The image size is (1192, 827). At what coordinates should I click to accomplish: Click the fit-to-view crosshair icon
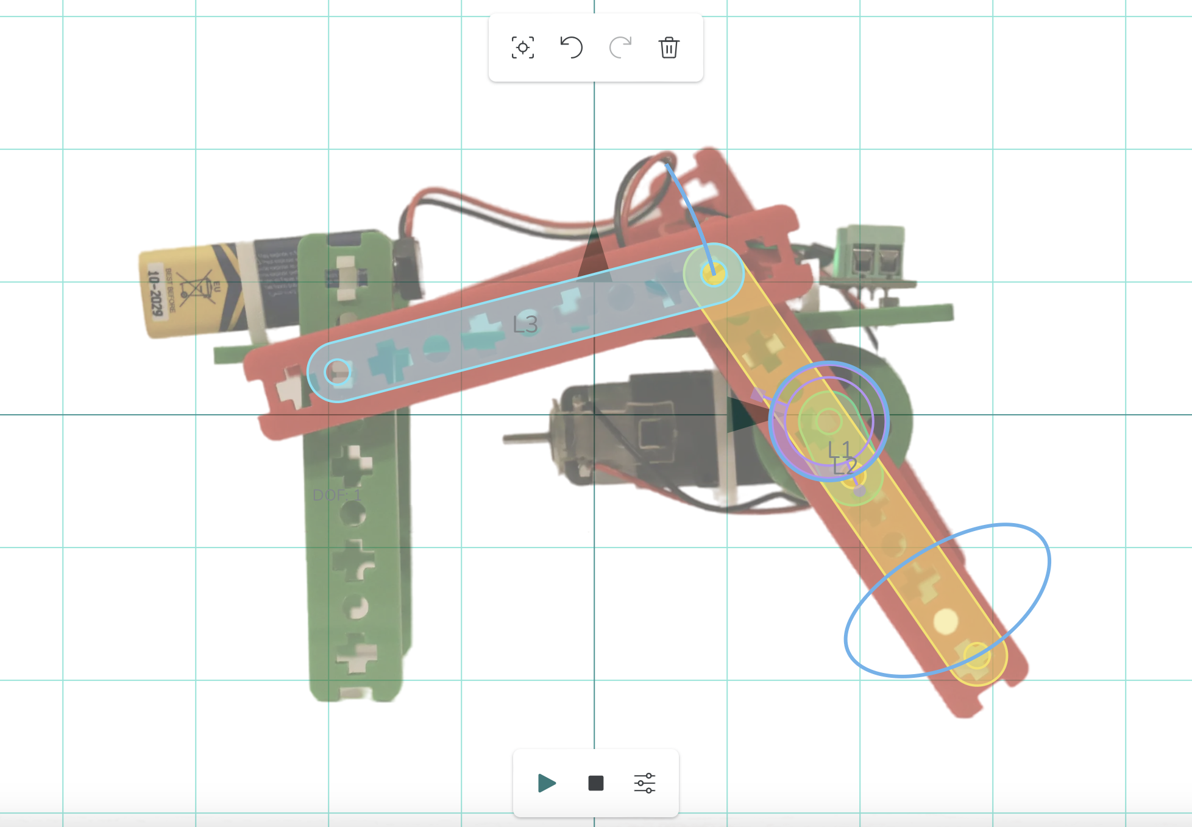(x=522, y=48)
